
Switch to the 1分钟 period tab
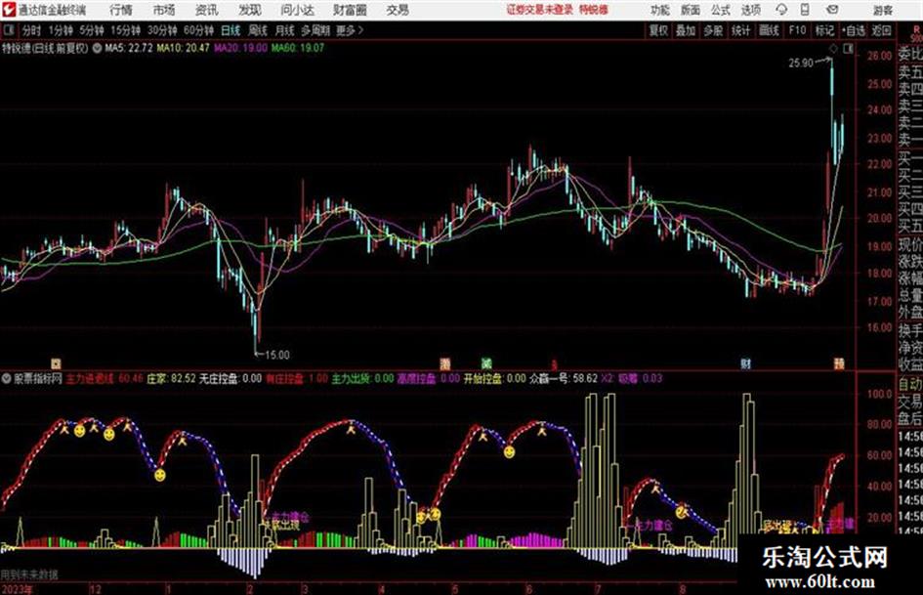tap(60, 30)
